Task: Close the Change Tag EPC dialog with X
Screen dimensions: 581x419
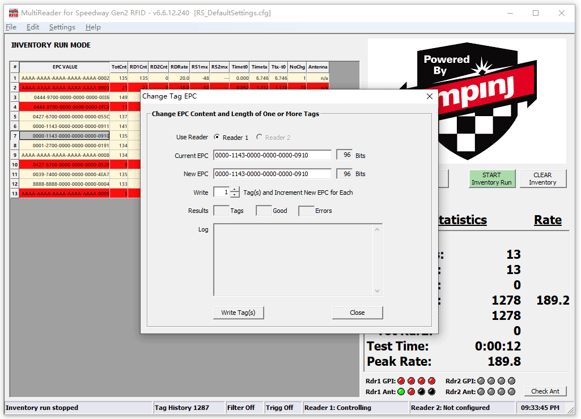Action: (429, 96)
